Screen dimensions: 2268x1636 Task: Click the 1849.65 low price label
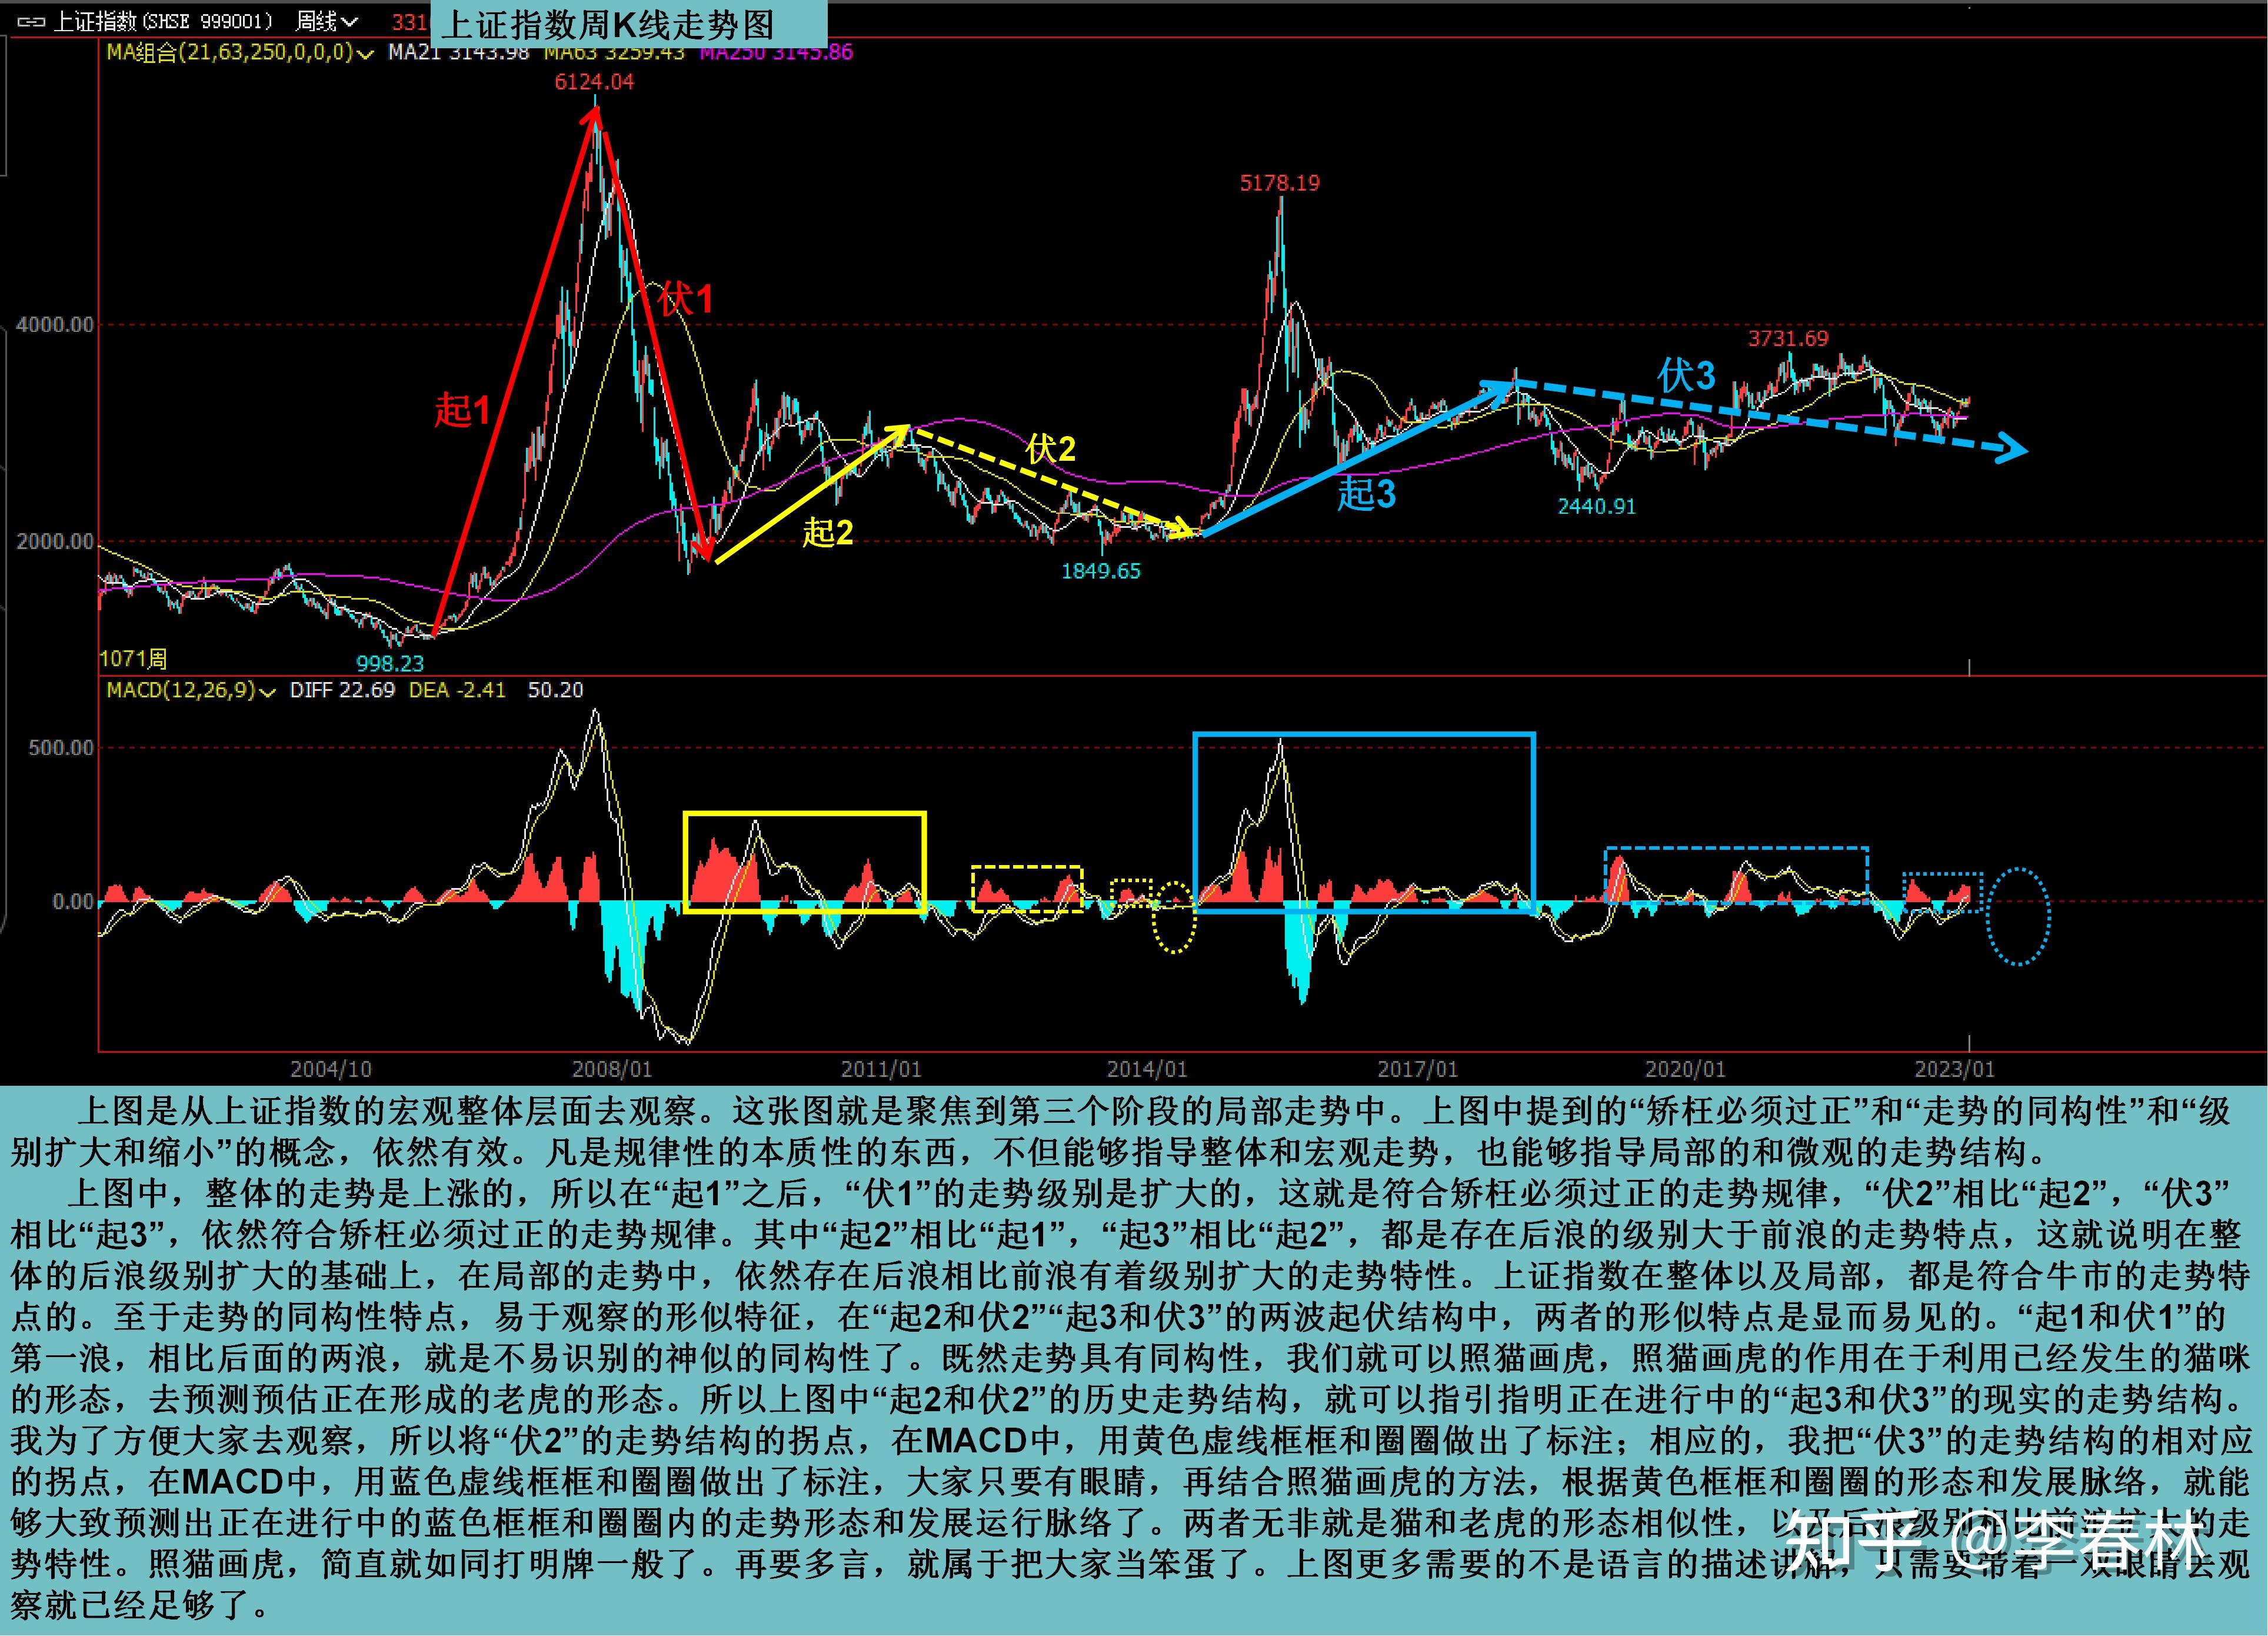point(1100,571)
